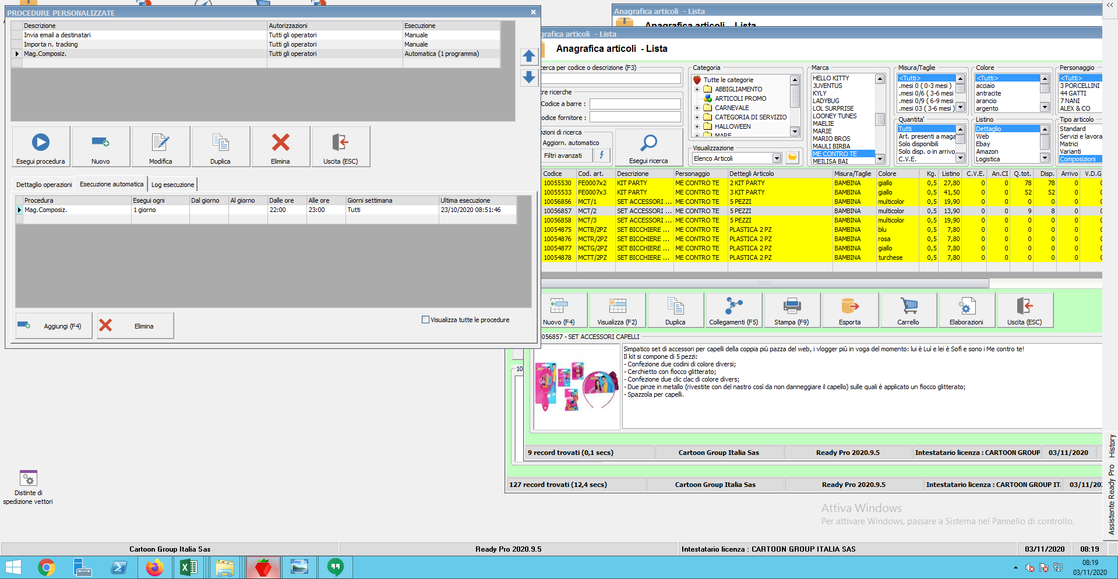
Task: Switch to Log esecuzione tab
Action: click(x=172, y=185)
